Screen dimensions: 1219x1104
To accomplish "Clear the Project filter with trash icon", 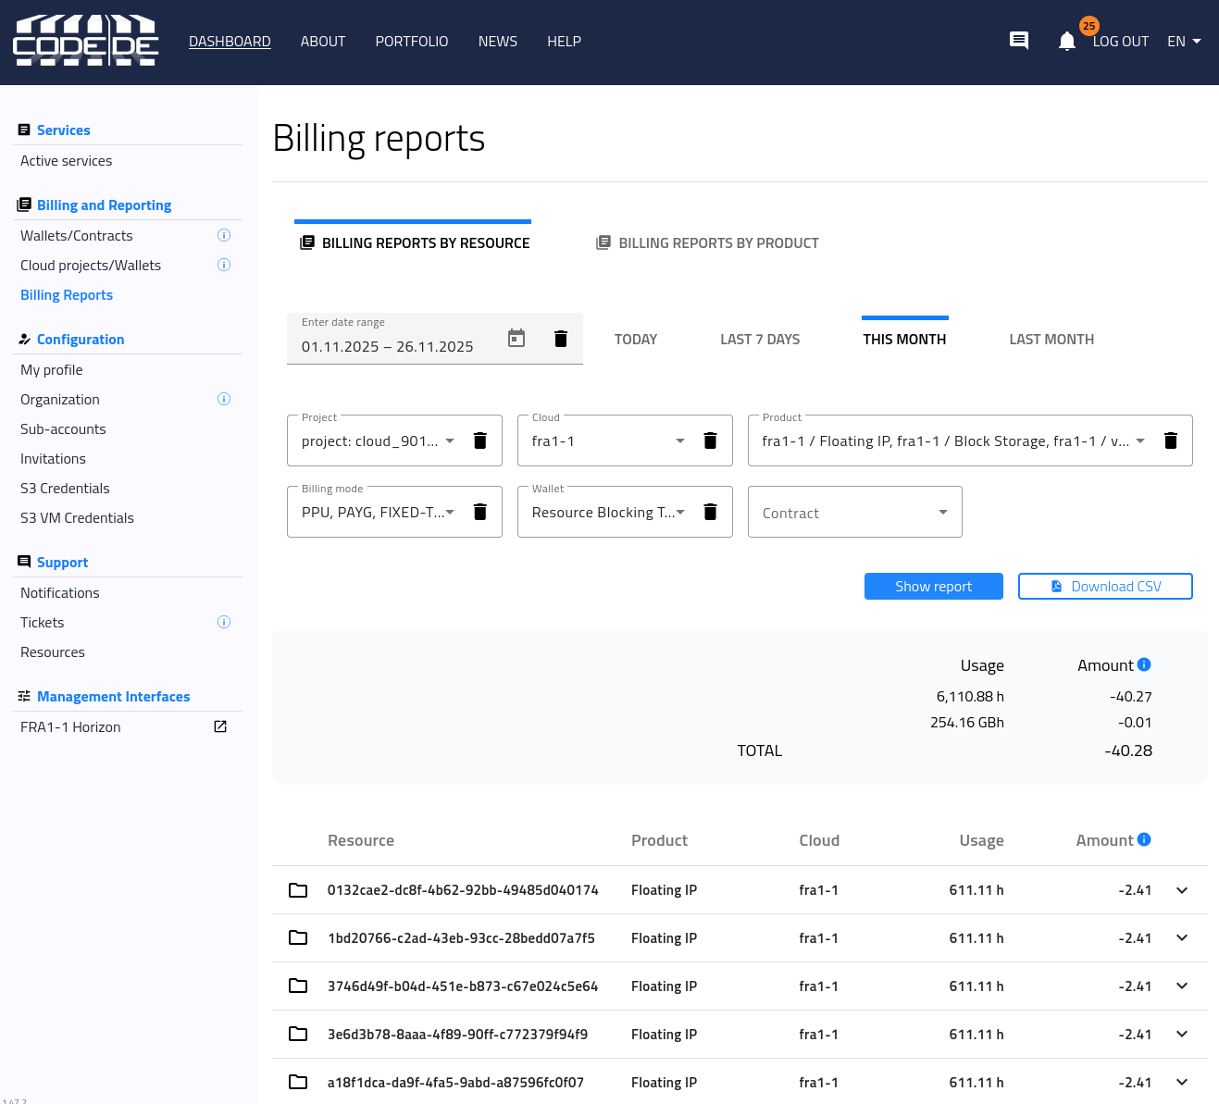I will pyautogui.click(x=480, y=440).
